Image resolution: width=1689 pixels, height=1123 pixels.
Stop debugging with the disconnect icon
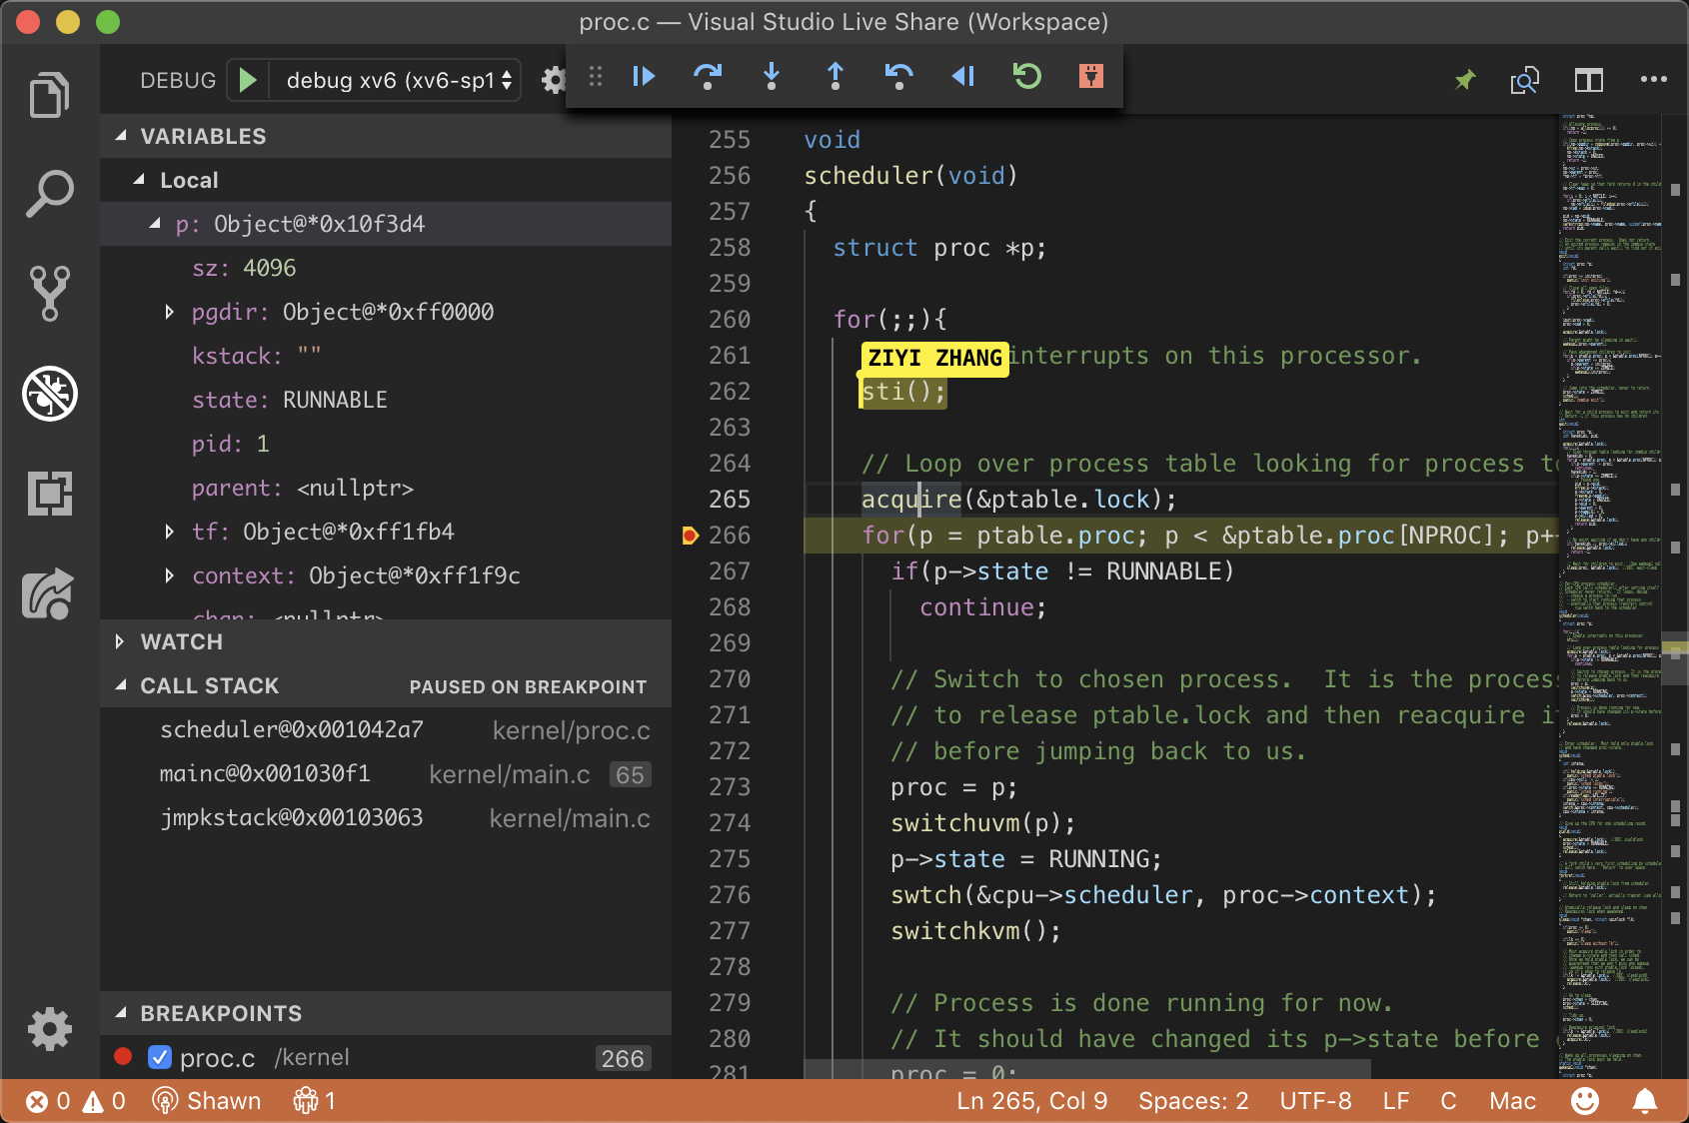pyautogui.click(x=1091, y=77)
